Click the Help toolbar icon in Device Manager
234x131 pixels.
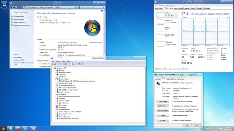(x=66, y=64)
